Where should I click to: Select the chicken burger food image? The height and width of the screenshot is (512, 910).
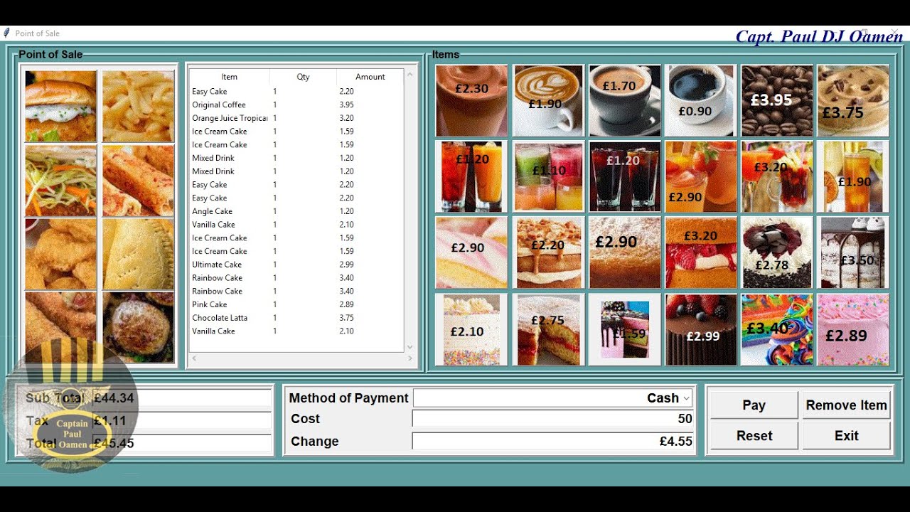[60, 106]
